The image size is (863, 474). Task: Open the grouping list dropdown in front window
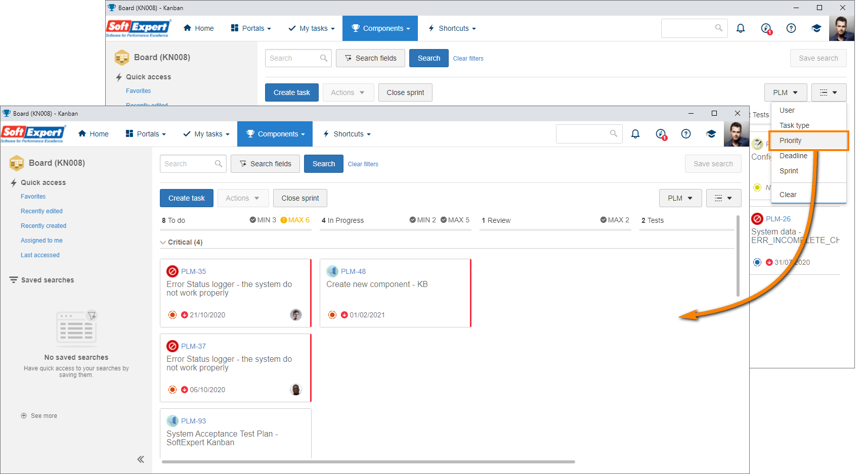[723, 198]
